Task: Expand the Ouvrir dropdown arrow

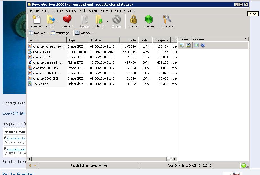Action: 58,21
